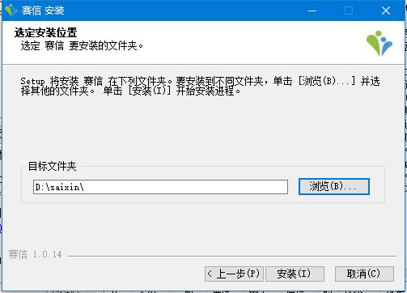407x293 pixels.
Task: Click the Setup instruction paragraph text
Action: tap(200, 86)
